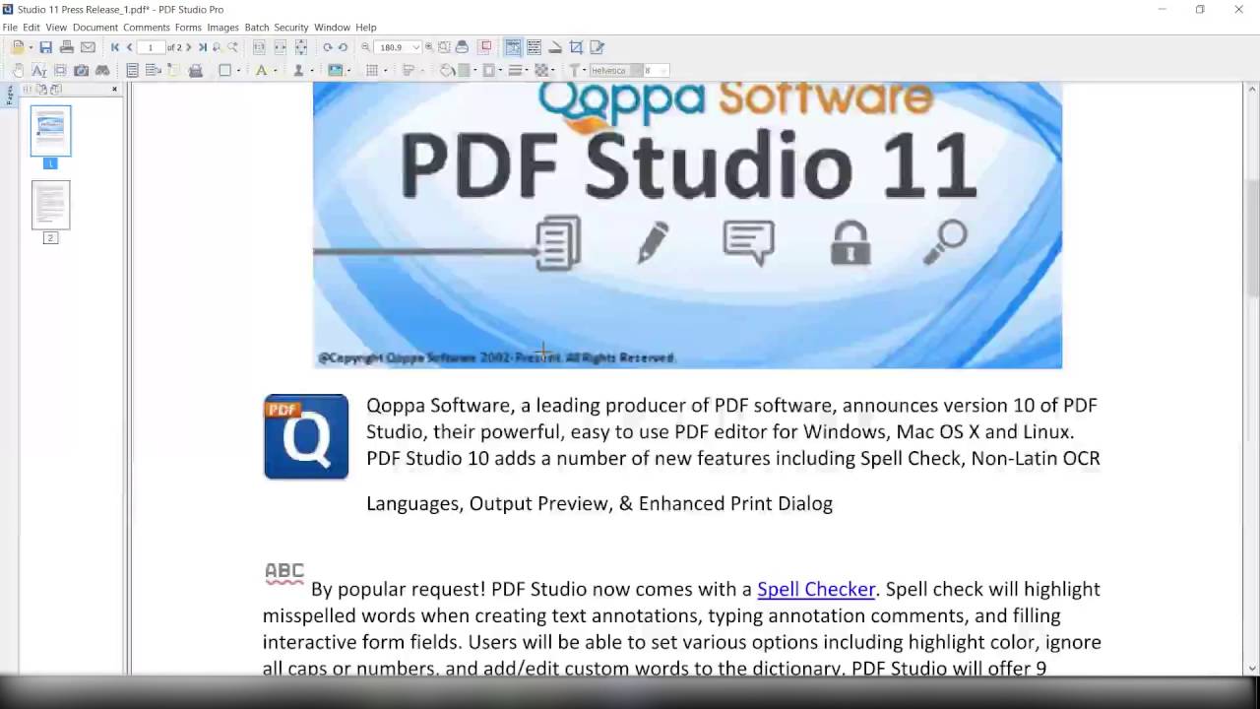
Task: Select the page 2 thumbnail
Action: [x=50, y=205]
